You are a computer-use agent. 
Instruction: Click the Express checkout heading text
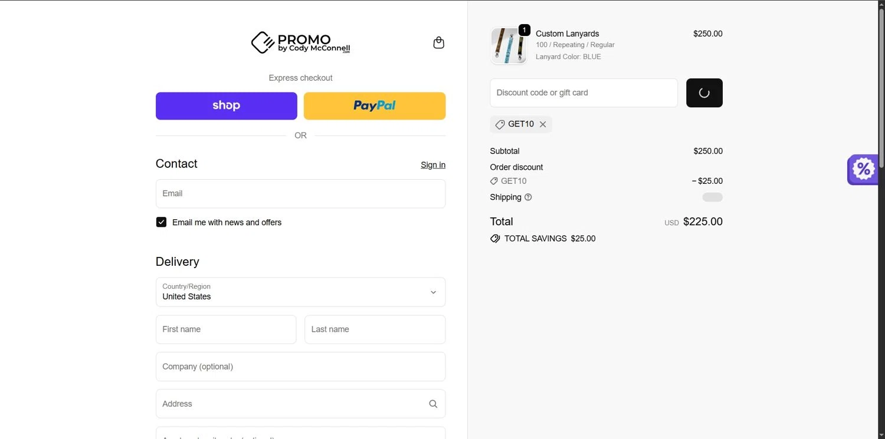click(300, 78)
